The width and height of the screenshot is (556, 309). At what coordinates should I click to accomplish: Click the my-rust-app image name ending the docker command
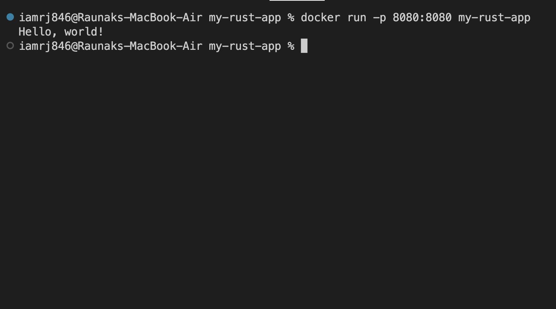pyautogui.click(x=494, y=18)
